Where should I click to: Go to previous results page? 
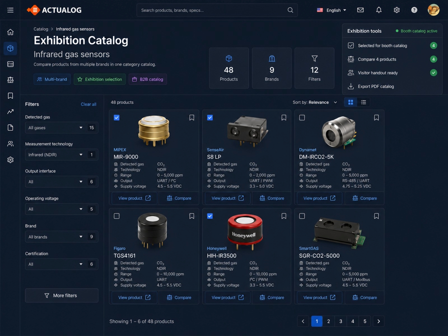click(x=303, y=321)
